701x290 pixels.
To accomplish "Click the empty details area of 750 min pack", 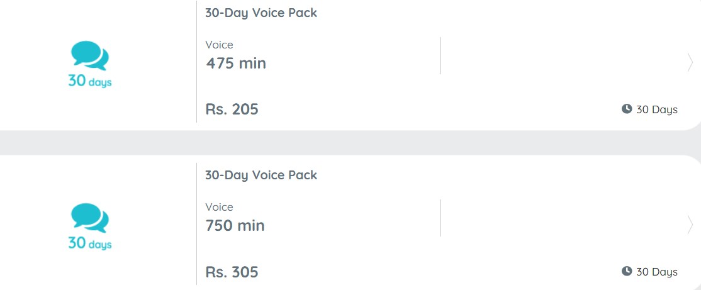I will [x=563, y=218].
